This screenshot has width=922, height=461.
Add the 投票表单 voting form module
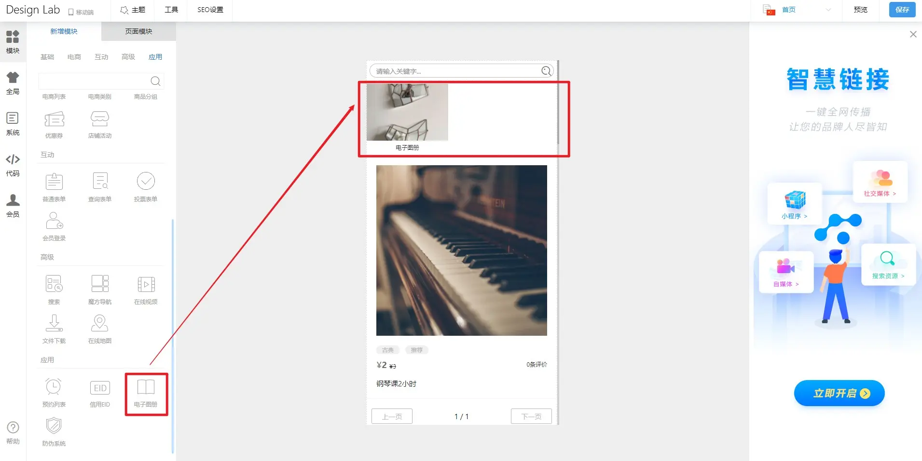coord(146,187)
